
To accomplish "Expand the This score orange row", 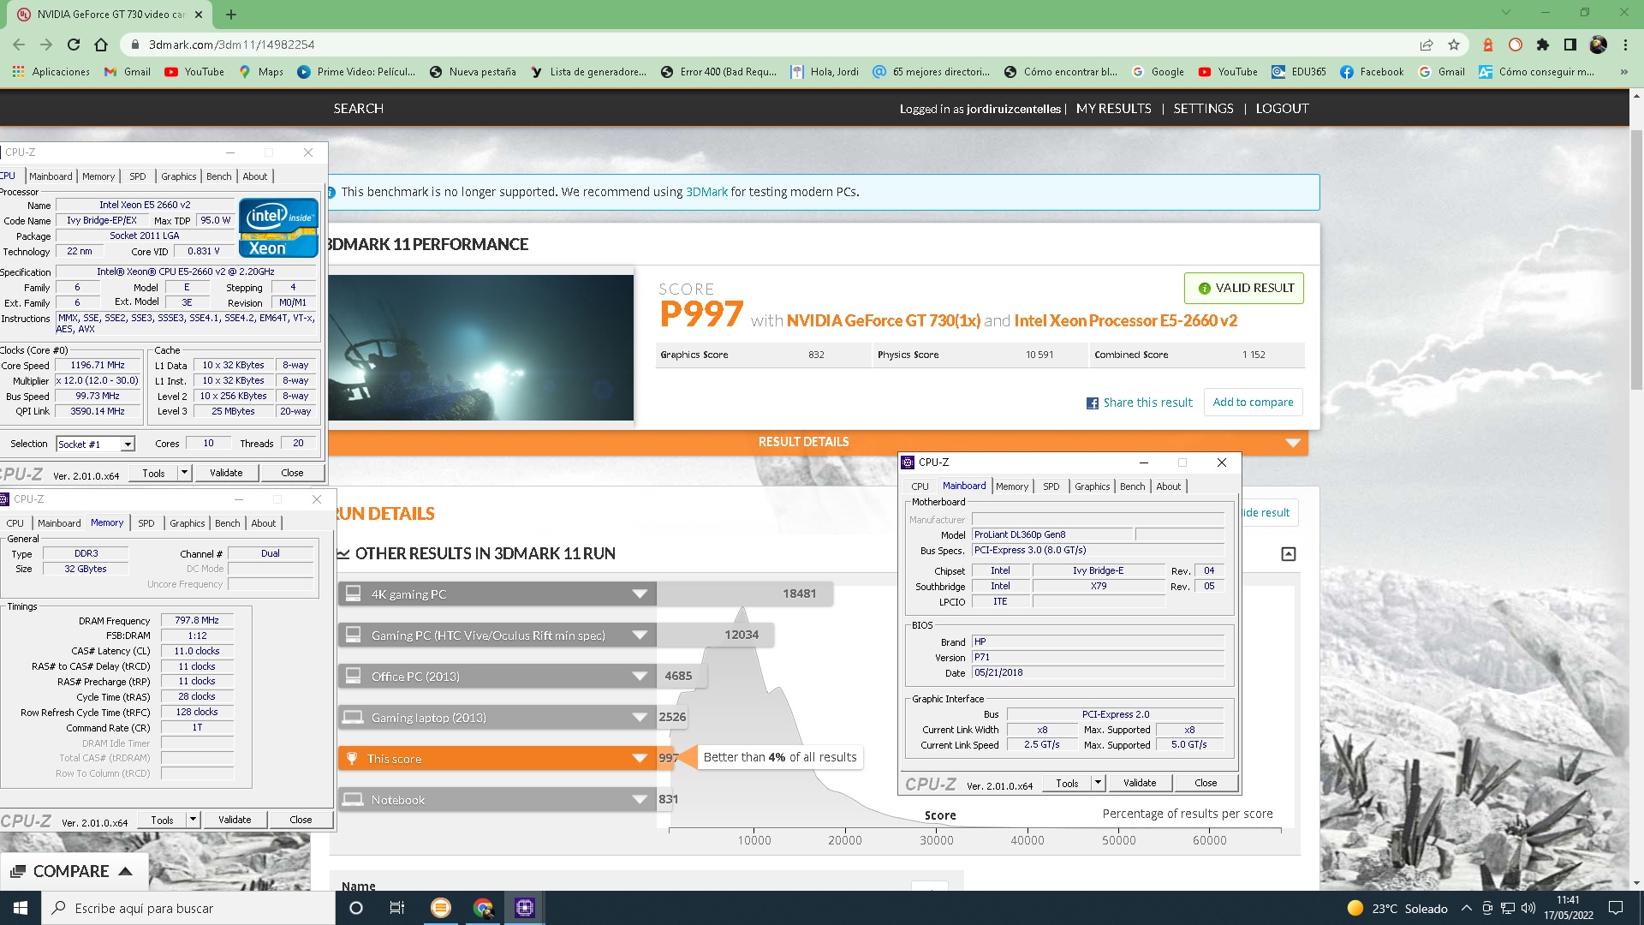I will tap(497, 758).
